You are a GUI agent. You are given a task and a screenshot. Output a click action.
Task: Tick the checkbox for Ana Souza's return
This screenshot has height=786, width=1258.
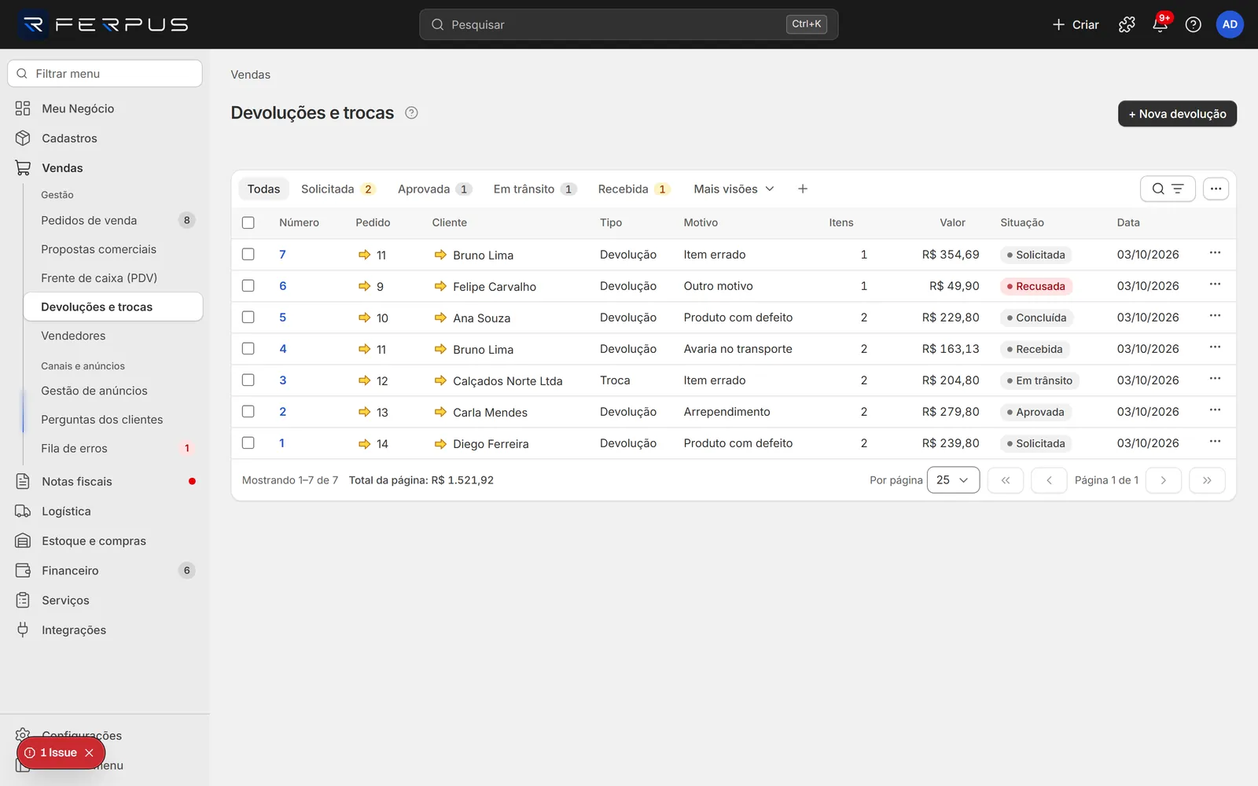pyautogui.click(x=248, y=317)
